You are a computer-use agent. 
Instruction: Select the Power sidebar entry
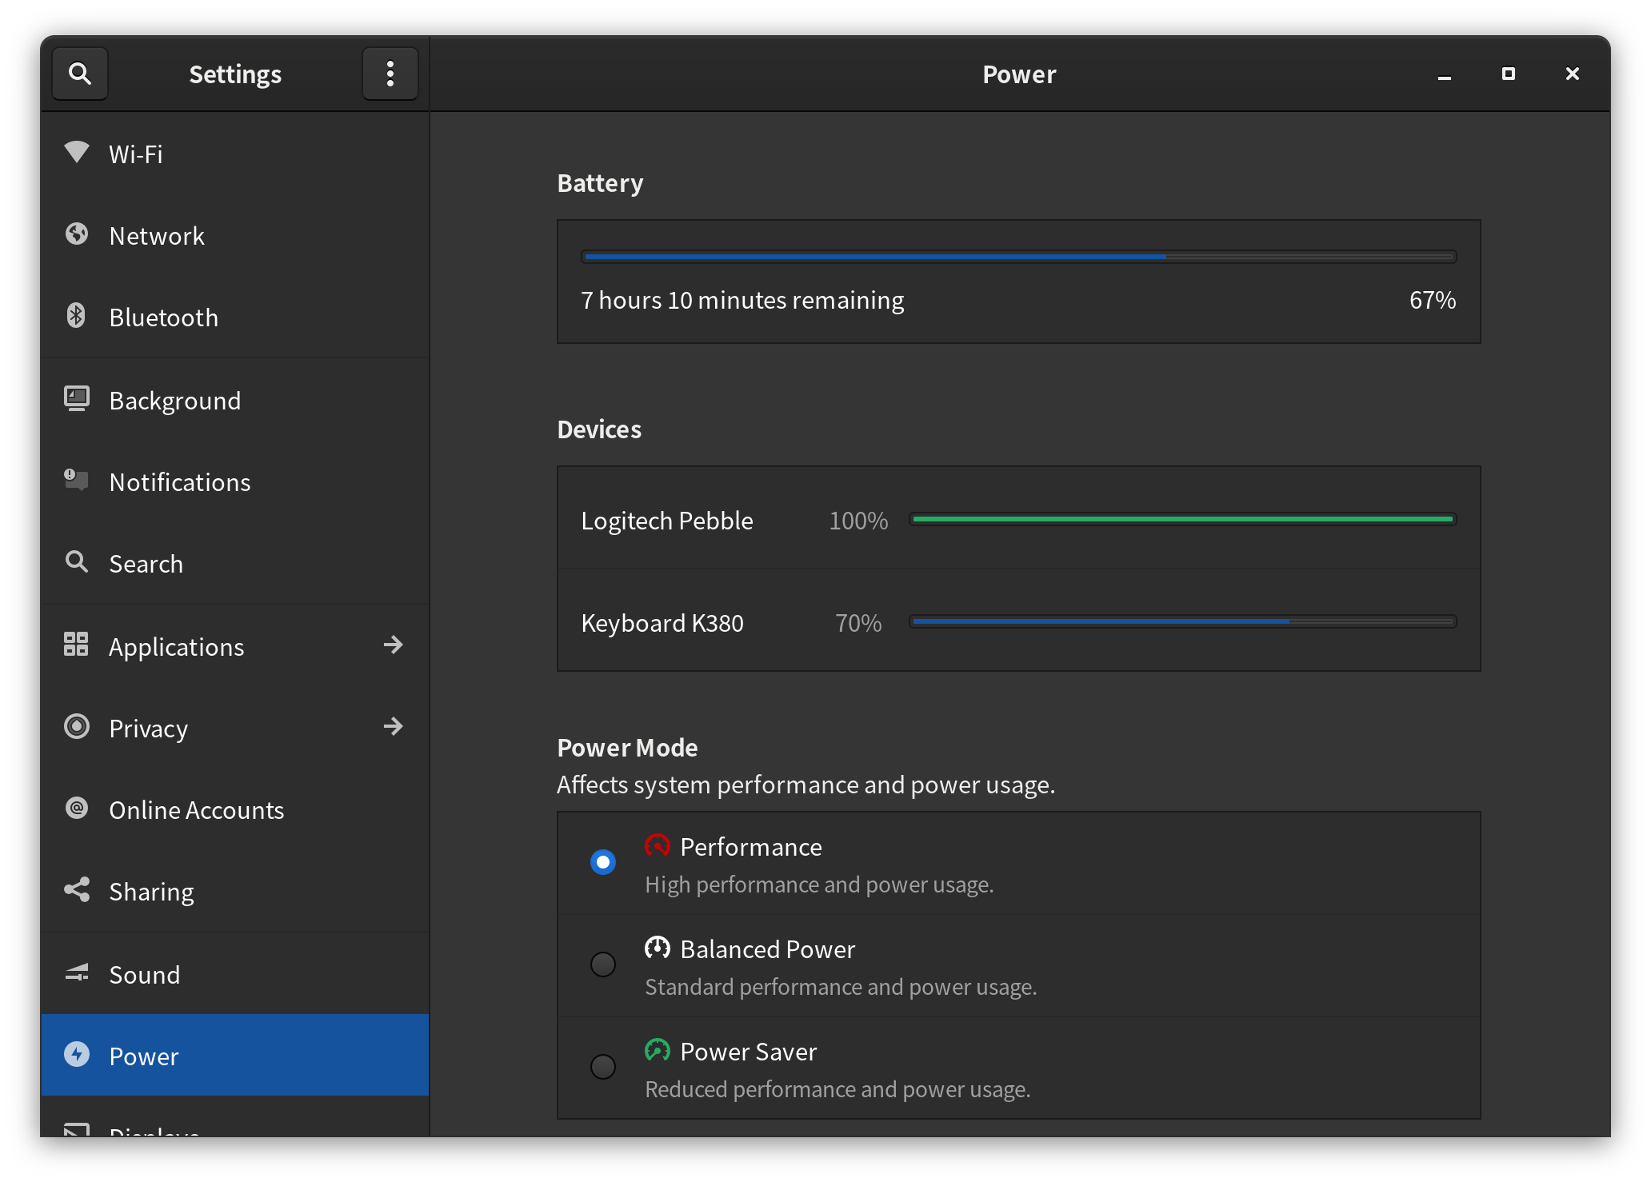pyautogui.click(x=144, y=1056)
